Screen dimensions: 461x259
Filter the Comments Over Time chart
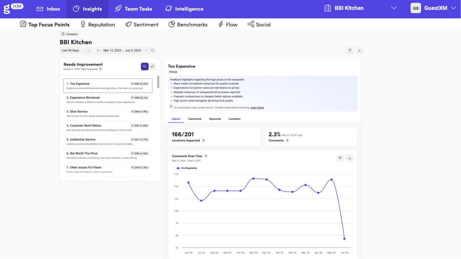pos(340,158)
